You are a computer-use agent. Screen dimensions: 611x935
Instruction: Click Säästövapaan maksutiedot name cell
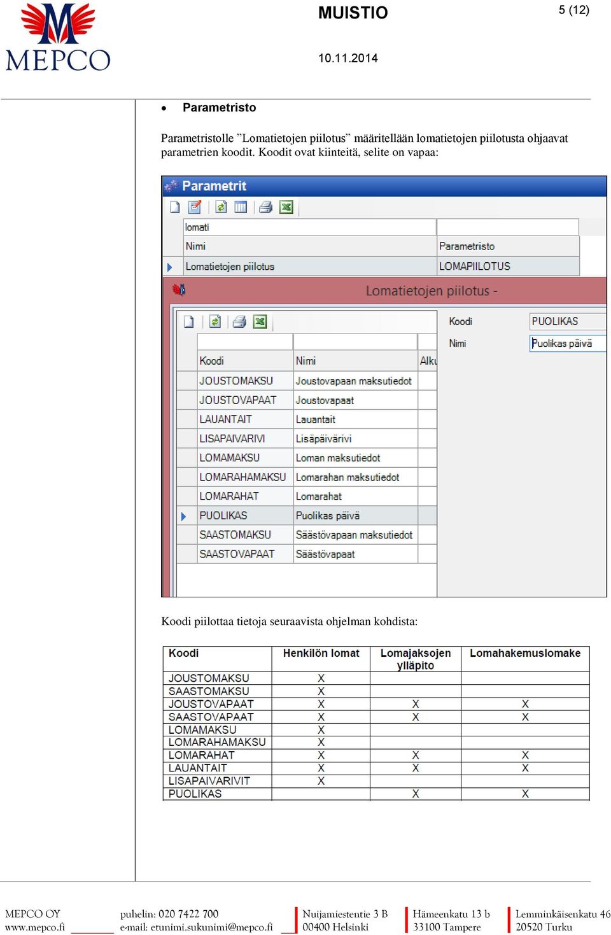[355, 535]
